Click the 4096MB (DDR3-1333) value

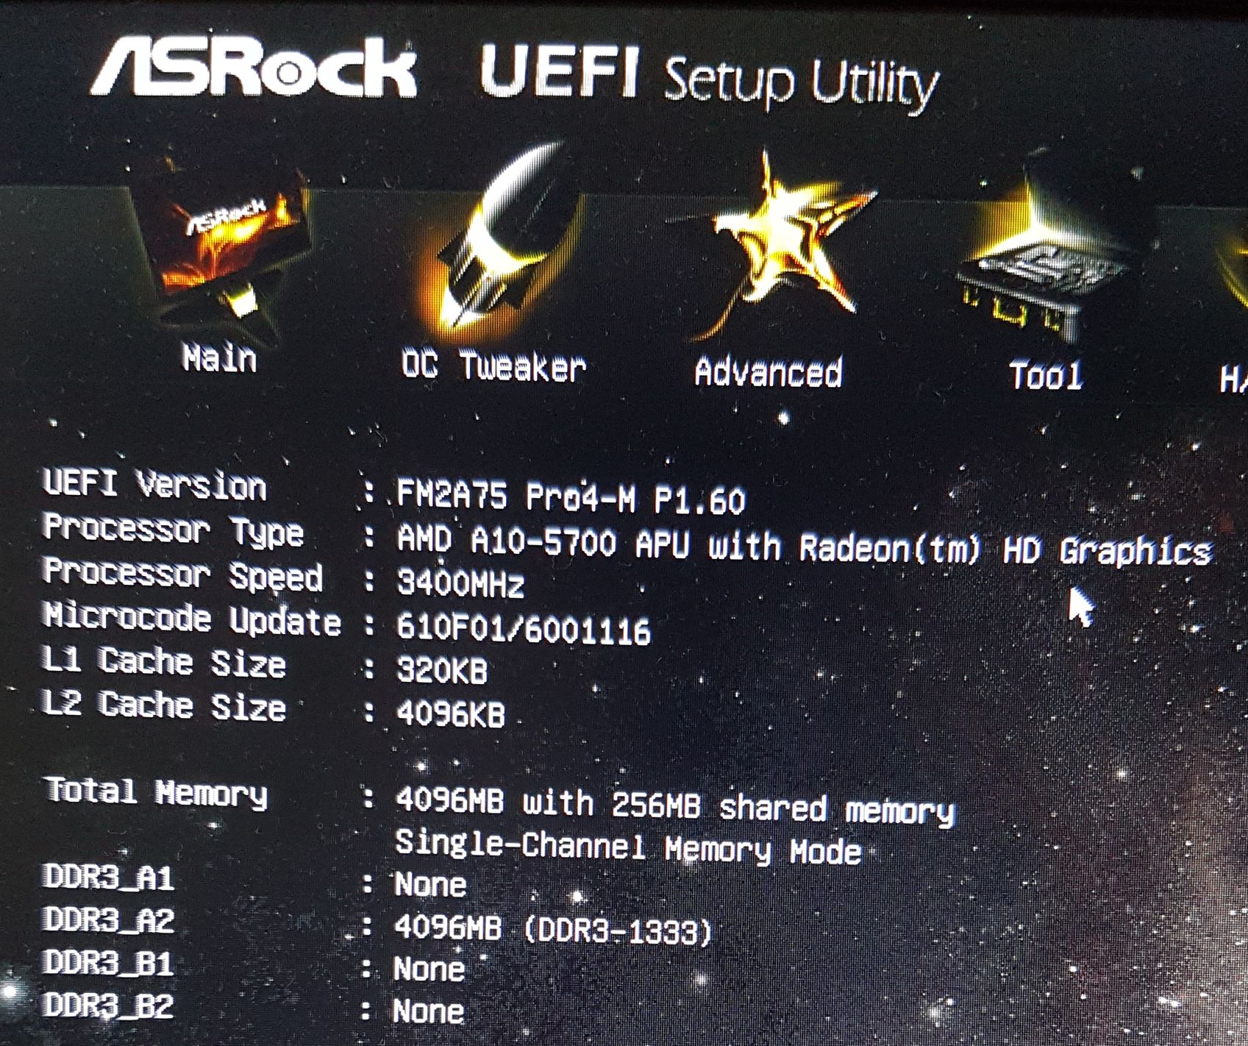553,931
